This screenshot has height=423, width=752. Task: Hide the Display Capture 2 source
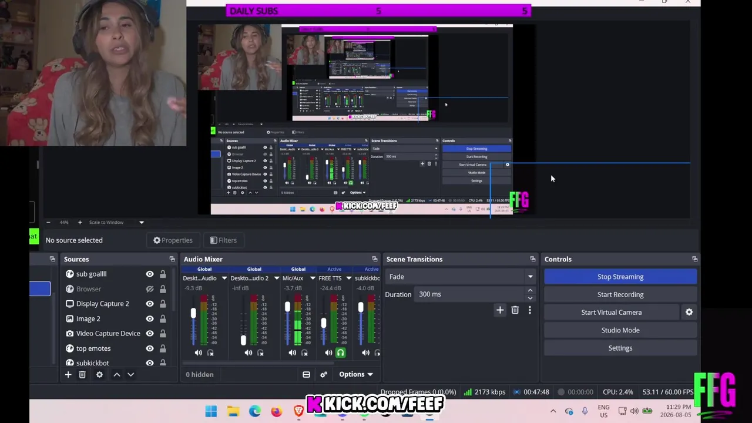150,304
